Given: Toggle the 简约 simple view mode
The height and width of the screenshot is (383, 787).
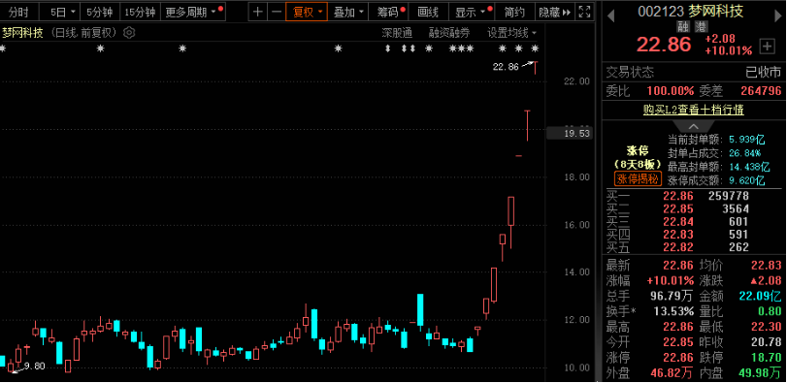Looking at the screenshot, I should (x=514, y=12).
